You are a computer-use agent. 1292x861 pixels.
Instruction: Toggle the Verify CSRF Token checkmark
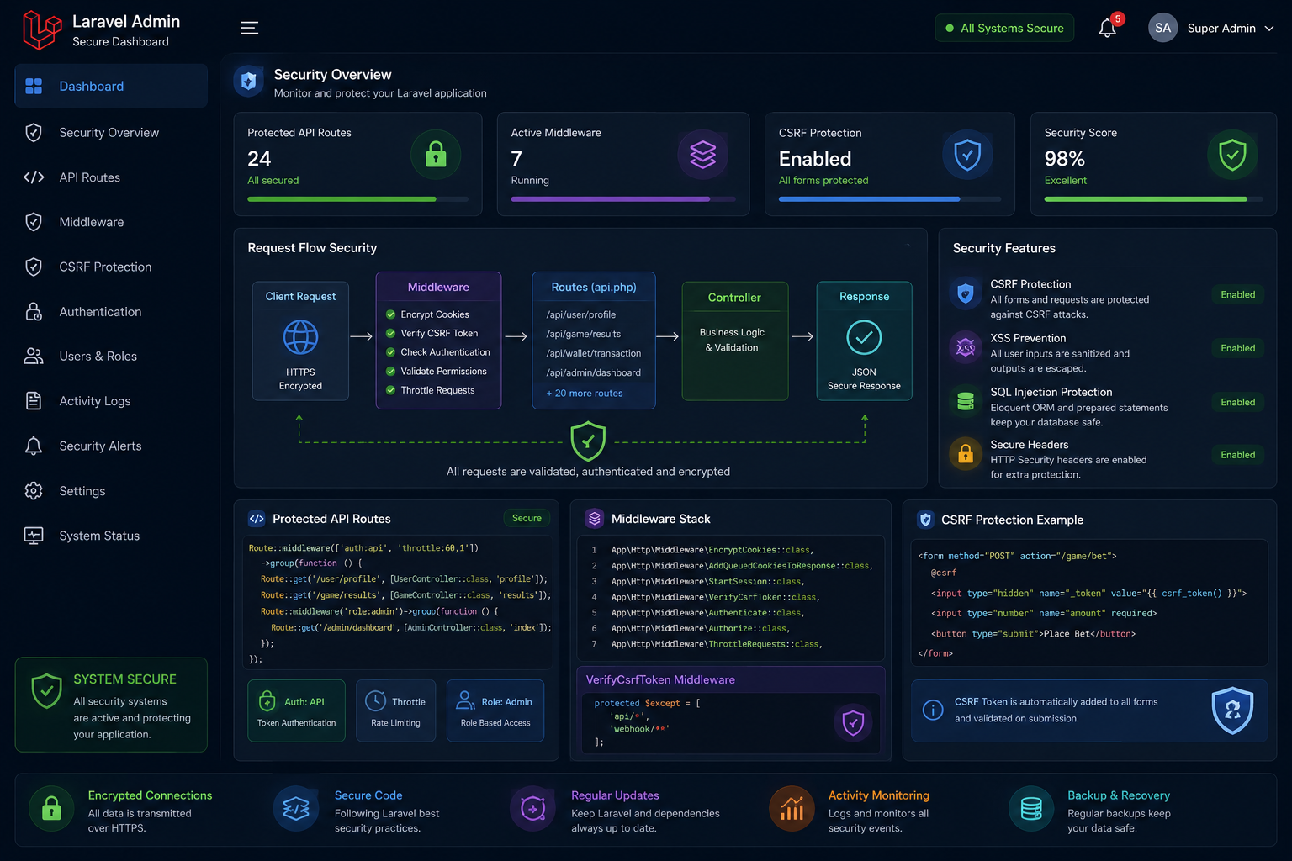coord(390,333)
